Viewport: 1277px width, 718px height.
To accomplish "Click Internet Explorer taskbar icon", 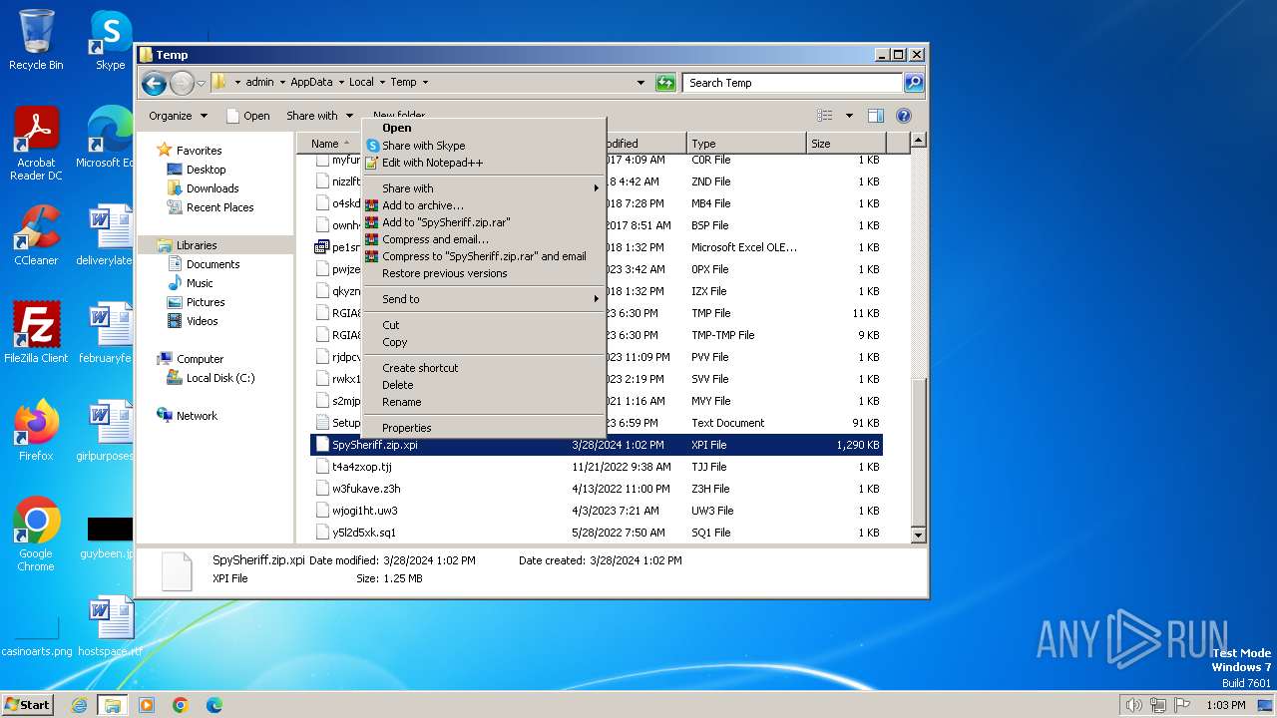I will coord(79,705).
